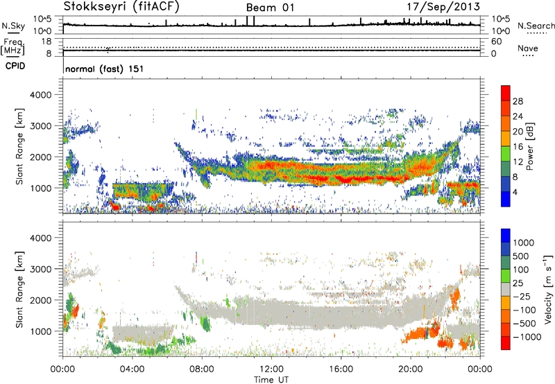The height and width of the screenshot is (384, 555).
Task: Click the 1000 tick on velocity panel range axis
Action: tap(41, 331)
